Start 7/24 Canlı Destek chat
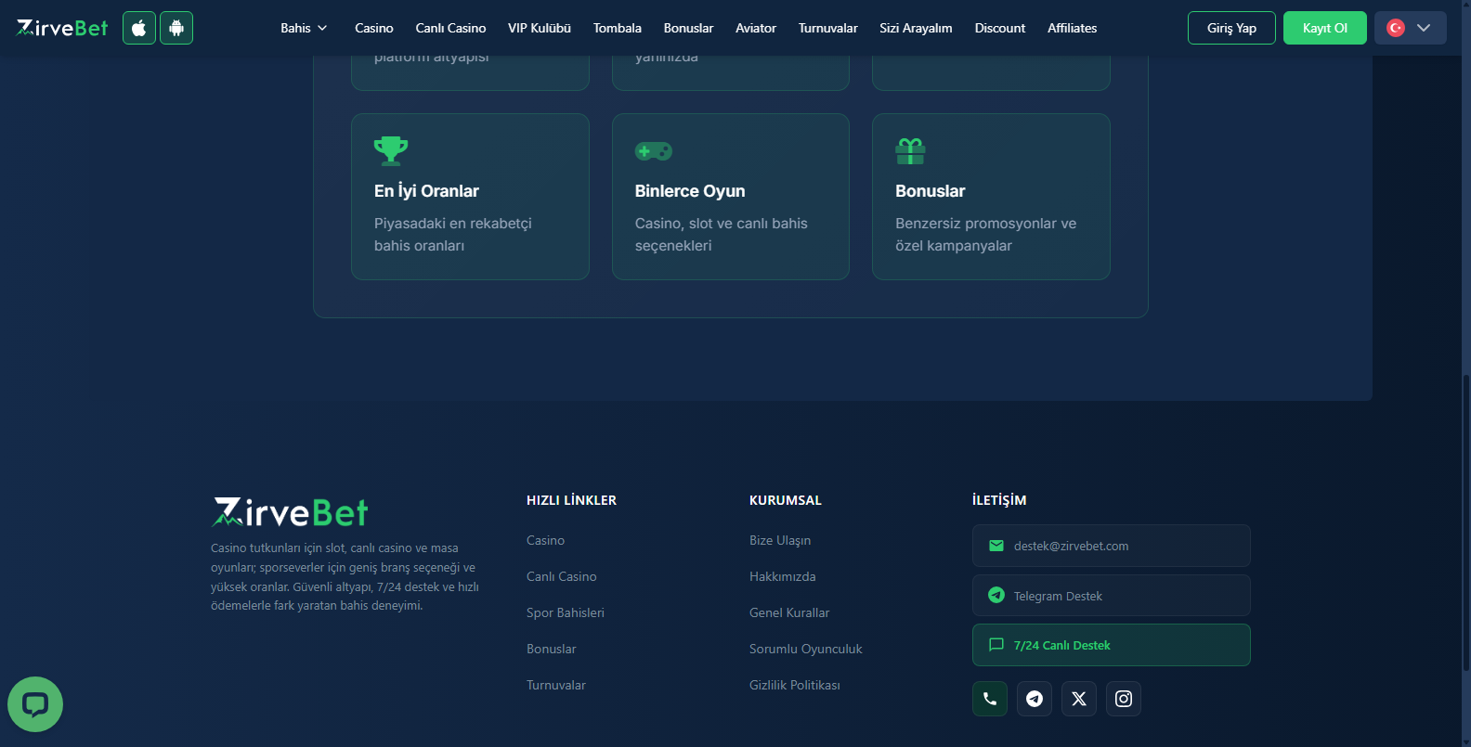The height and width of the screenshot is (747, 1471). pos(1112,645)
